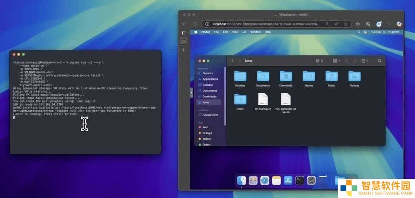Select lume home in Finder sidebar
This screenshot has height=198, width=415.
(209, 102)
